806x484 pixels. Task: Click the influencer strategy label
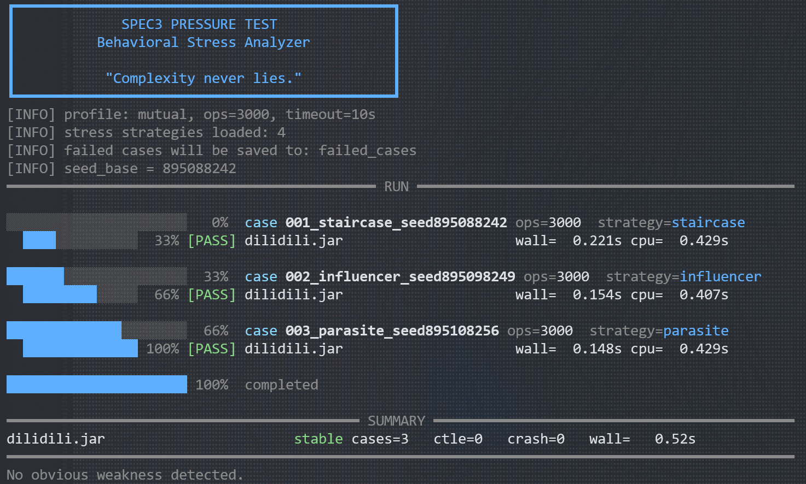pos(720,277)
